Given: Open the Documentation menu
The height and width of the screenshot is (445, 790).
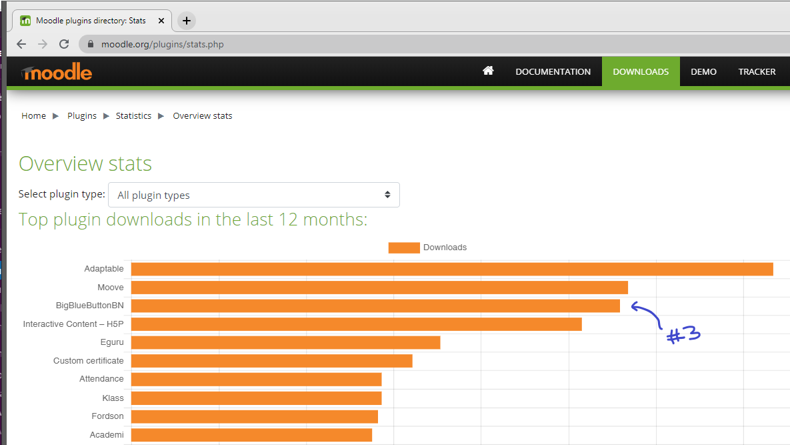Looking at the screenshot, I should [553, 71].
